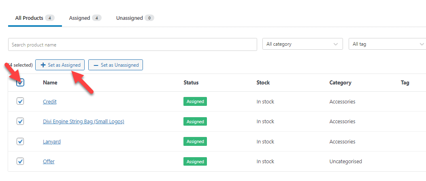The image size is (426, 181).
Task: Click In stock cell in Offer row
Action: 265,162
